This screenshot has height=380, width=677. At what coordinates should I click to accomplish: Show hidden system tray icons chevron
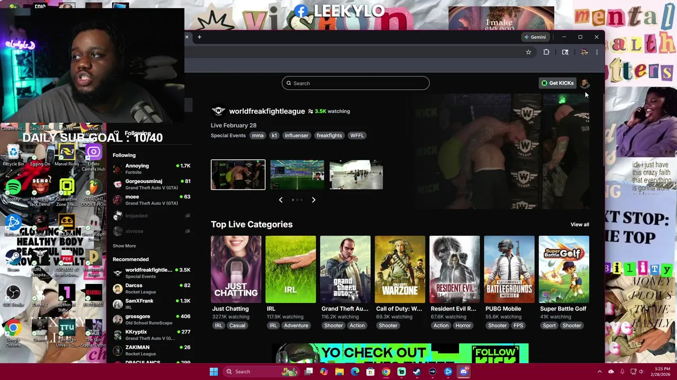click(599, 372)
